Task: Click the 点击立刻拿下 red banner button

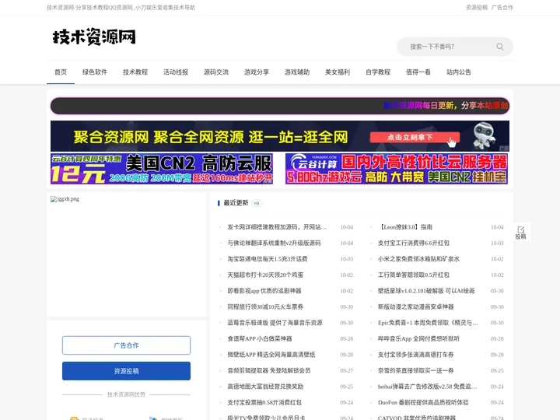Action: click(415, 138)
